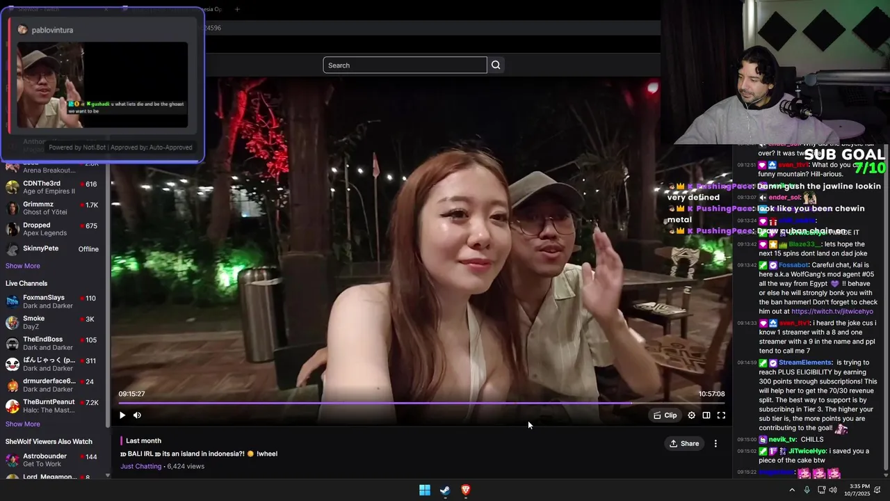Viewport: 890px width, 501px height.
Task: Click Fossabot username in chat
Action: point(793,265)
